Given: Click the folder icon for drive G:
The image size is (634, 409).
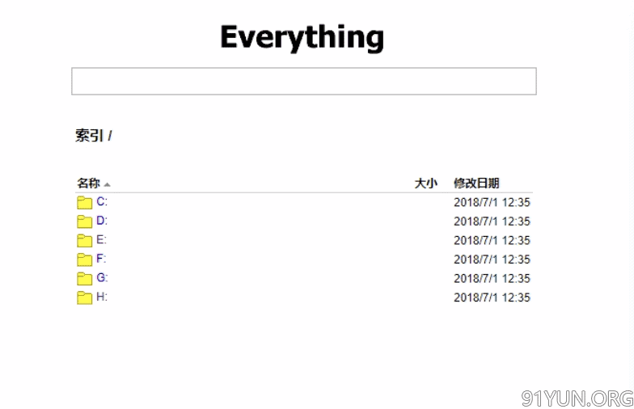Looking at the screenshot, I should pos(84,278).
